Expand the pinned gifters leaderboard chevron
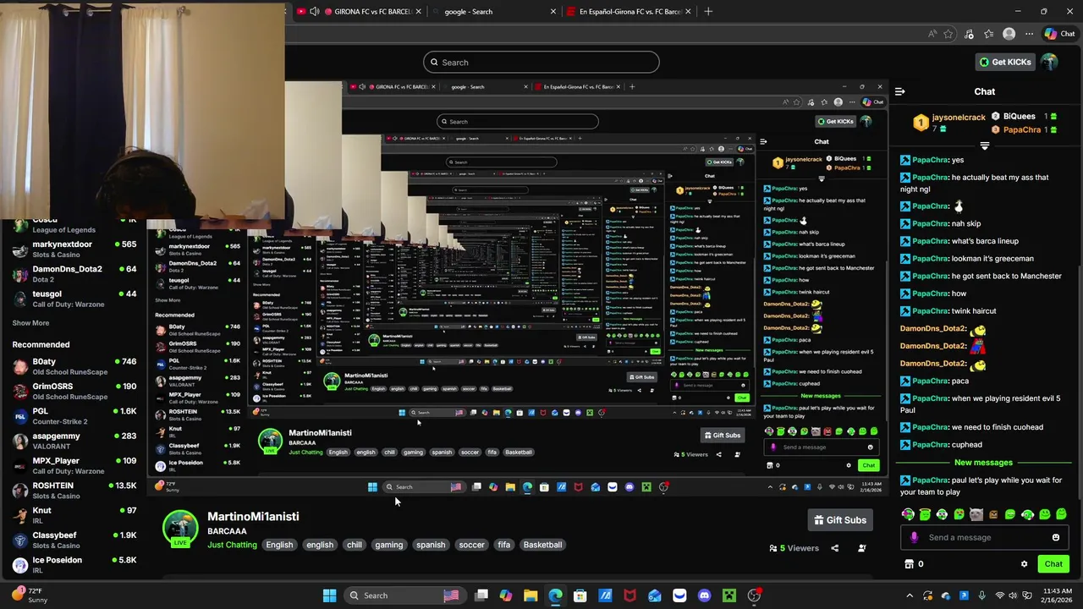1083x609 pixels. pos(984,145)
